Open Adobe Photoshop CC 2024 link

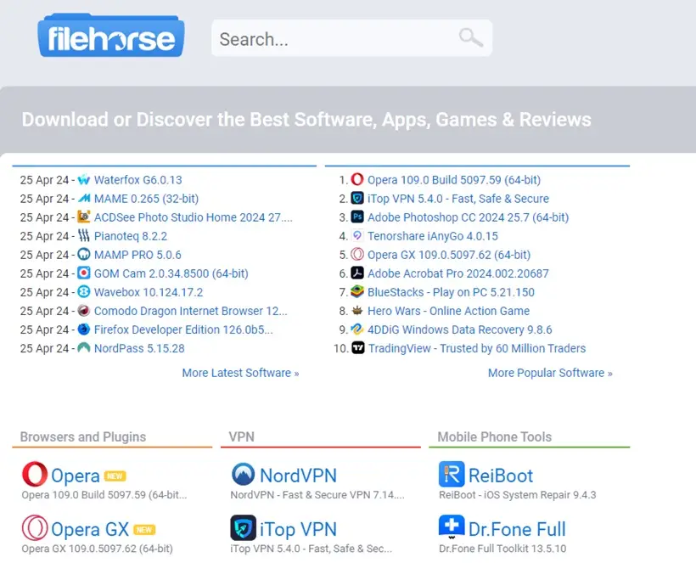tap(469, 217)
